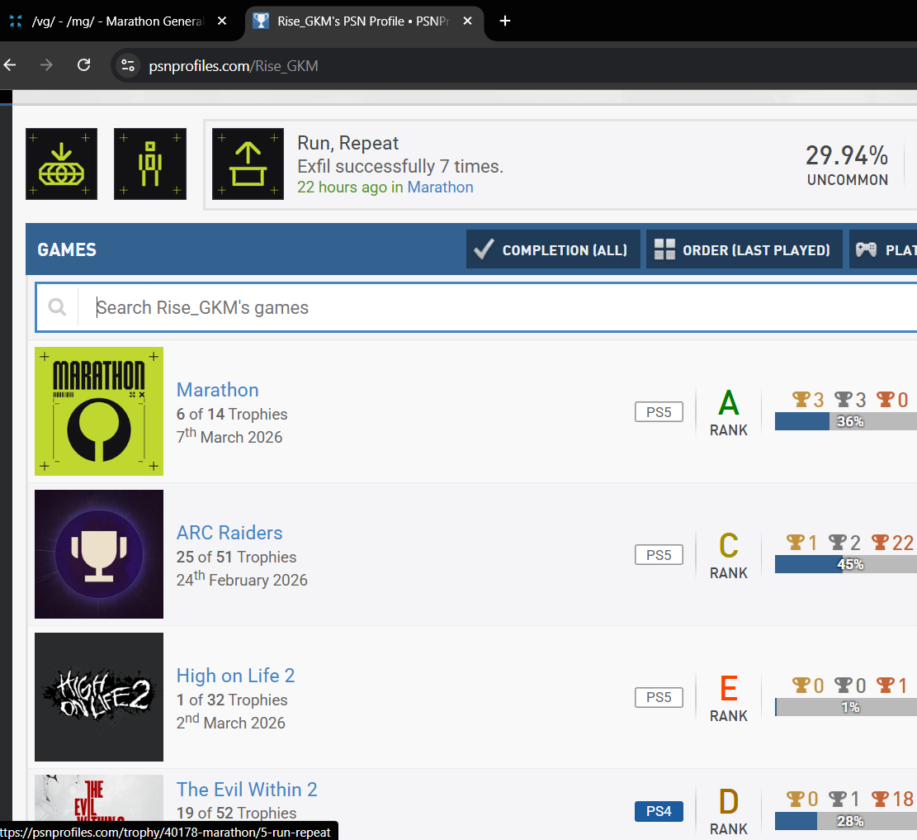Click Marathon's gold trophy count icon

(801, 399)
